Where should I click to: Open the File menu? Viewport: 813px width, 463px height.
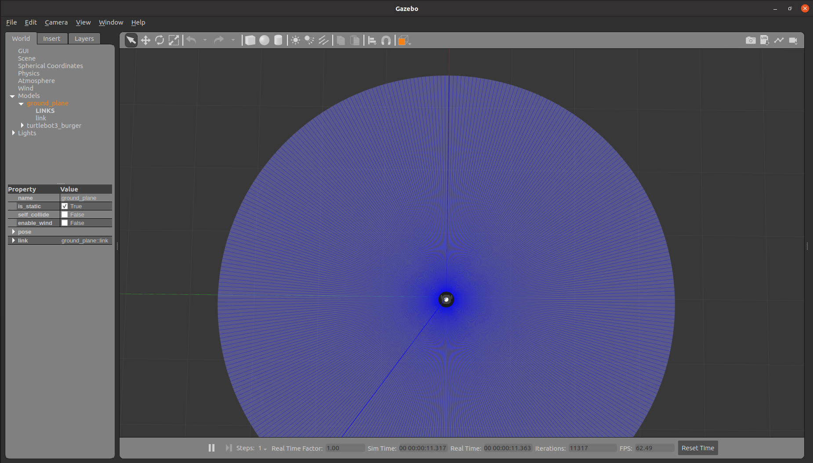[11, 22]
